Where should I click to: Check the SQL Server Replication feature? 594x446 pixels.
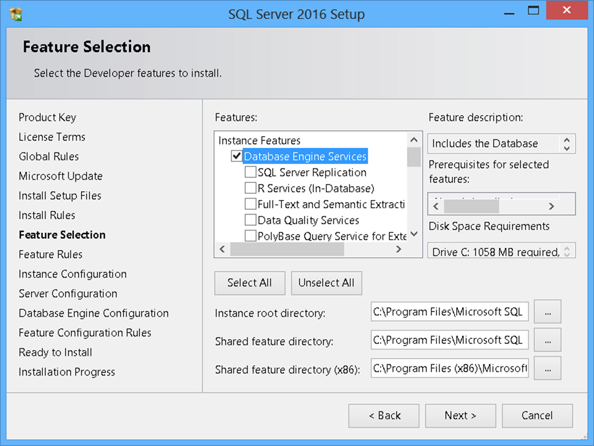tap(250, 172)
